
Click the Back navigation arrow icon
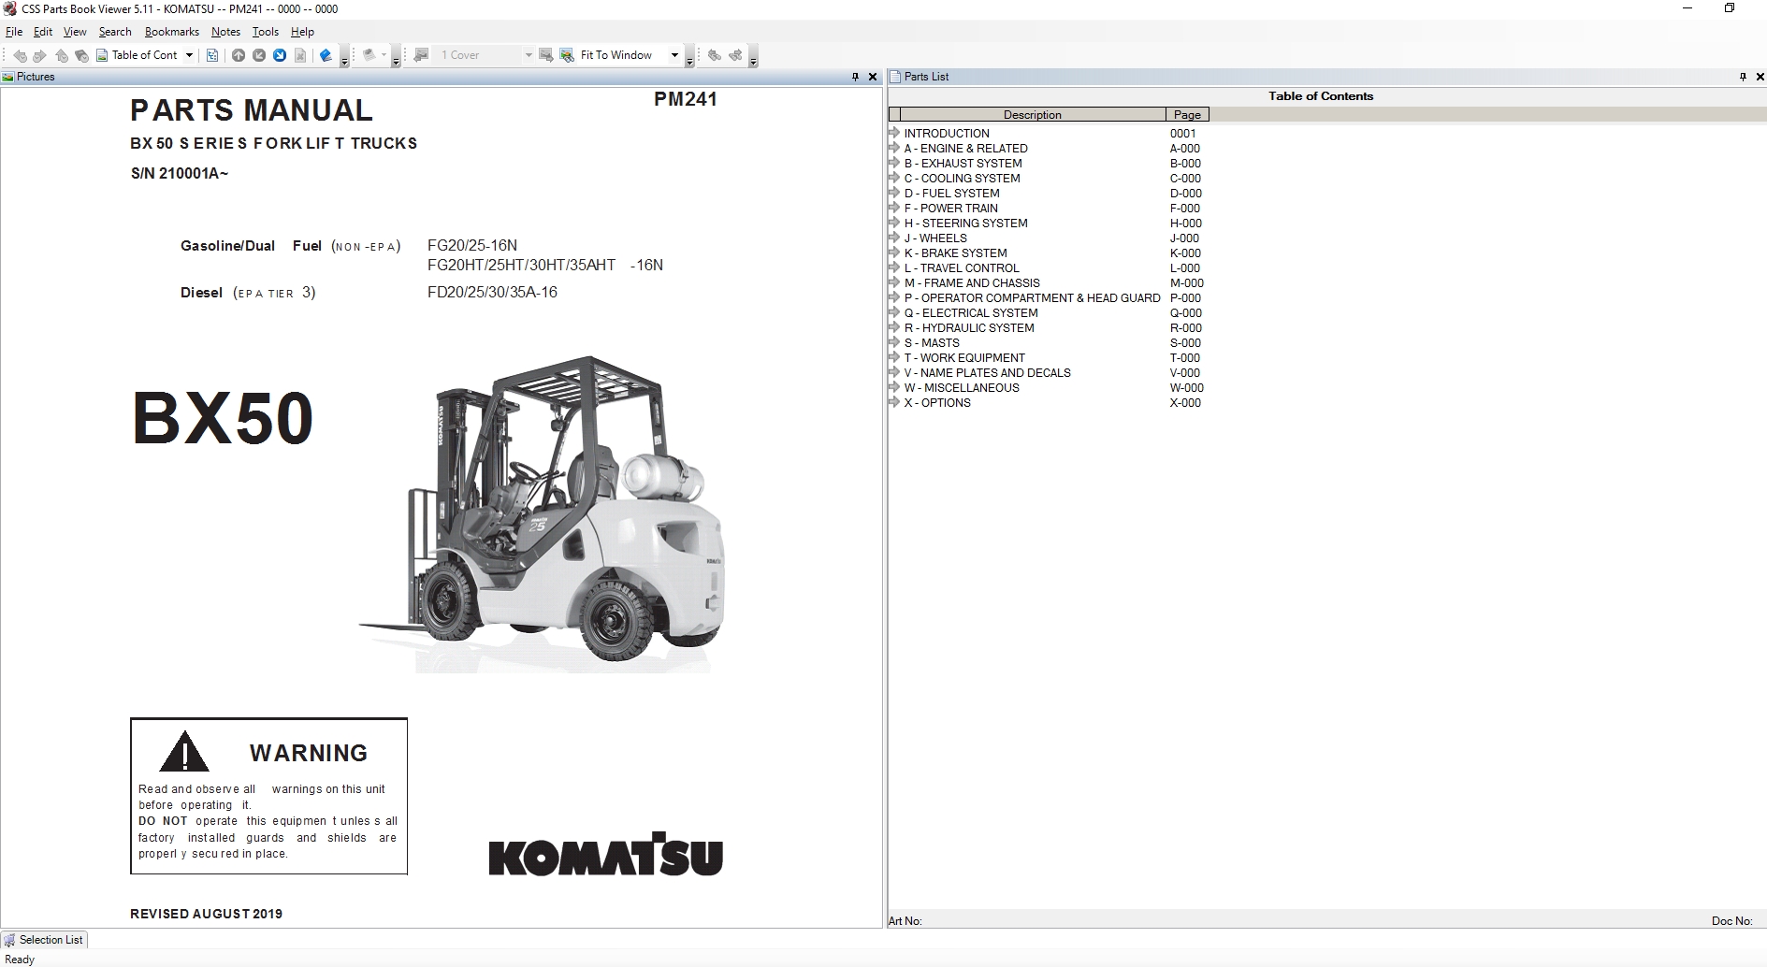(20, 55)
